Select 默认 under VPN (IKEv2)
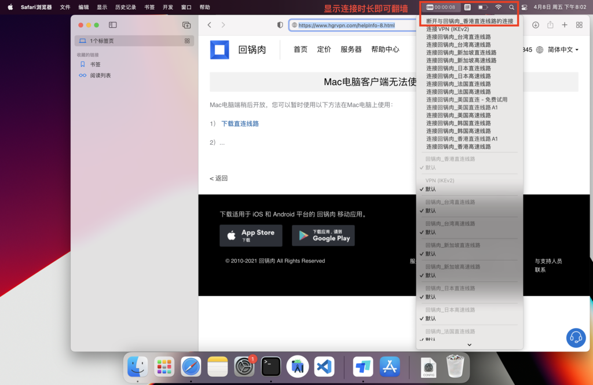 point(430,189)
